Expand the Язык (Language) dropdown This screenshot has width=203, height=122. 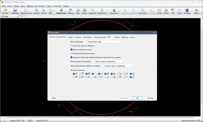(105, 42)
